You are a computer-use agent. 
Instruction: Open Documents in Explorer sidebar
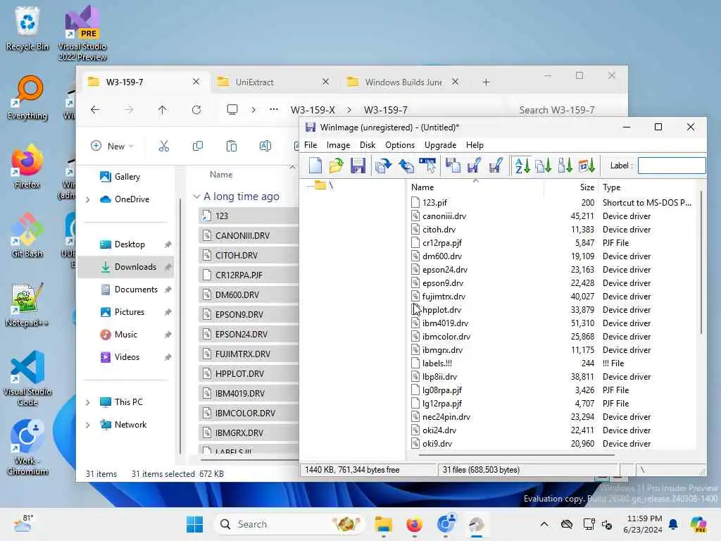pyautogui.click(x=127, y=290)
